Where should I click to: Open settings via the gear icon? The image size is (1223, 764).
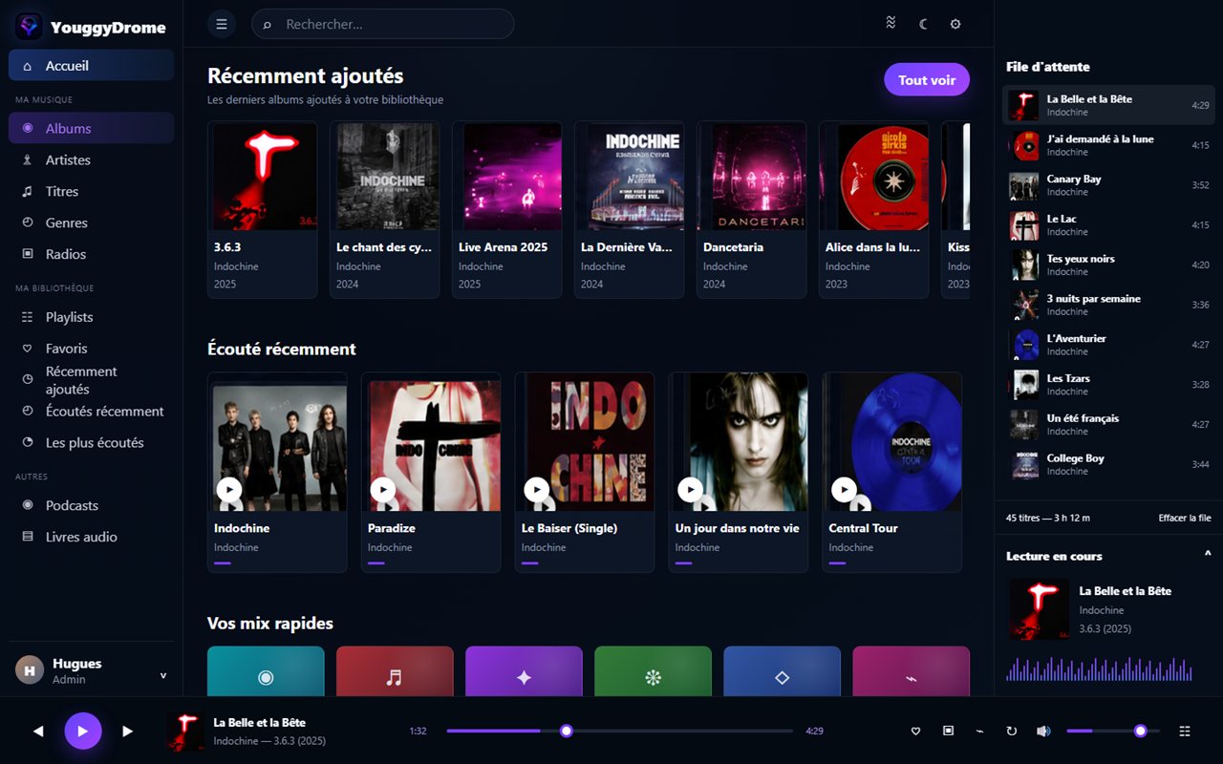click(955, 24)
